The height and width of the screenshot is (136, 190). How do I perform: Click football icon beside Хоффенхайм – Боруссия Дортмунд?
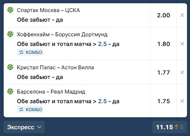(x=10, y=34)
